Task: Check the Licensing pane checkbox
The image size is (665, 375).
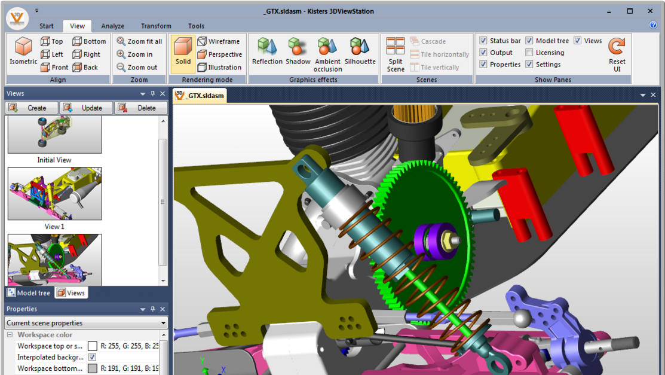Action: pyautogui.click(x=529, y=53)
